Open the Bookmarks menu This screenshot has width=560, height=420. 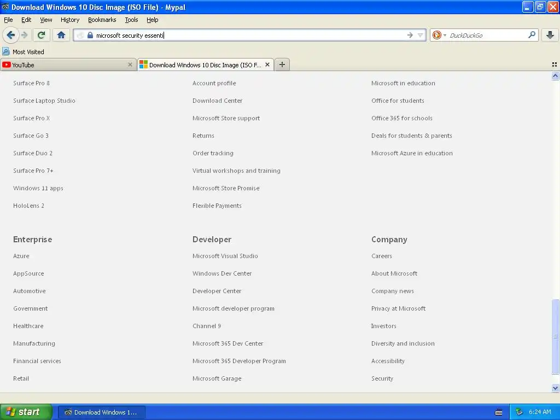tap(102, 20)
